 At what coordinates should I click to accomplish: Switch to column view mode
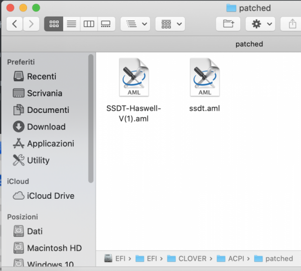point(89,24)
